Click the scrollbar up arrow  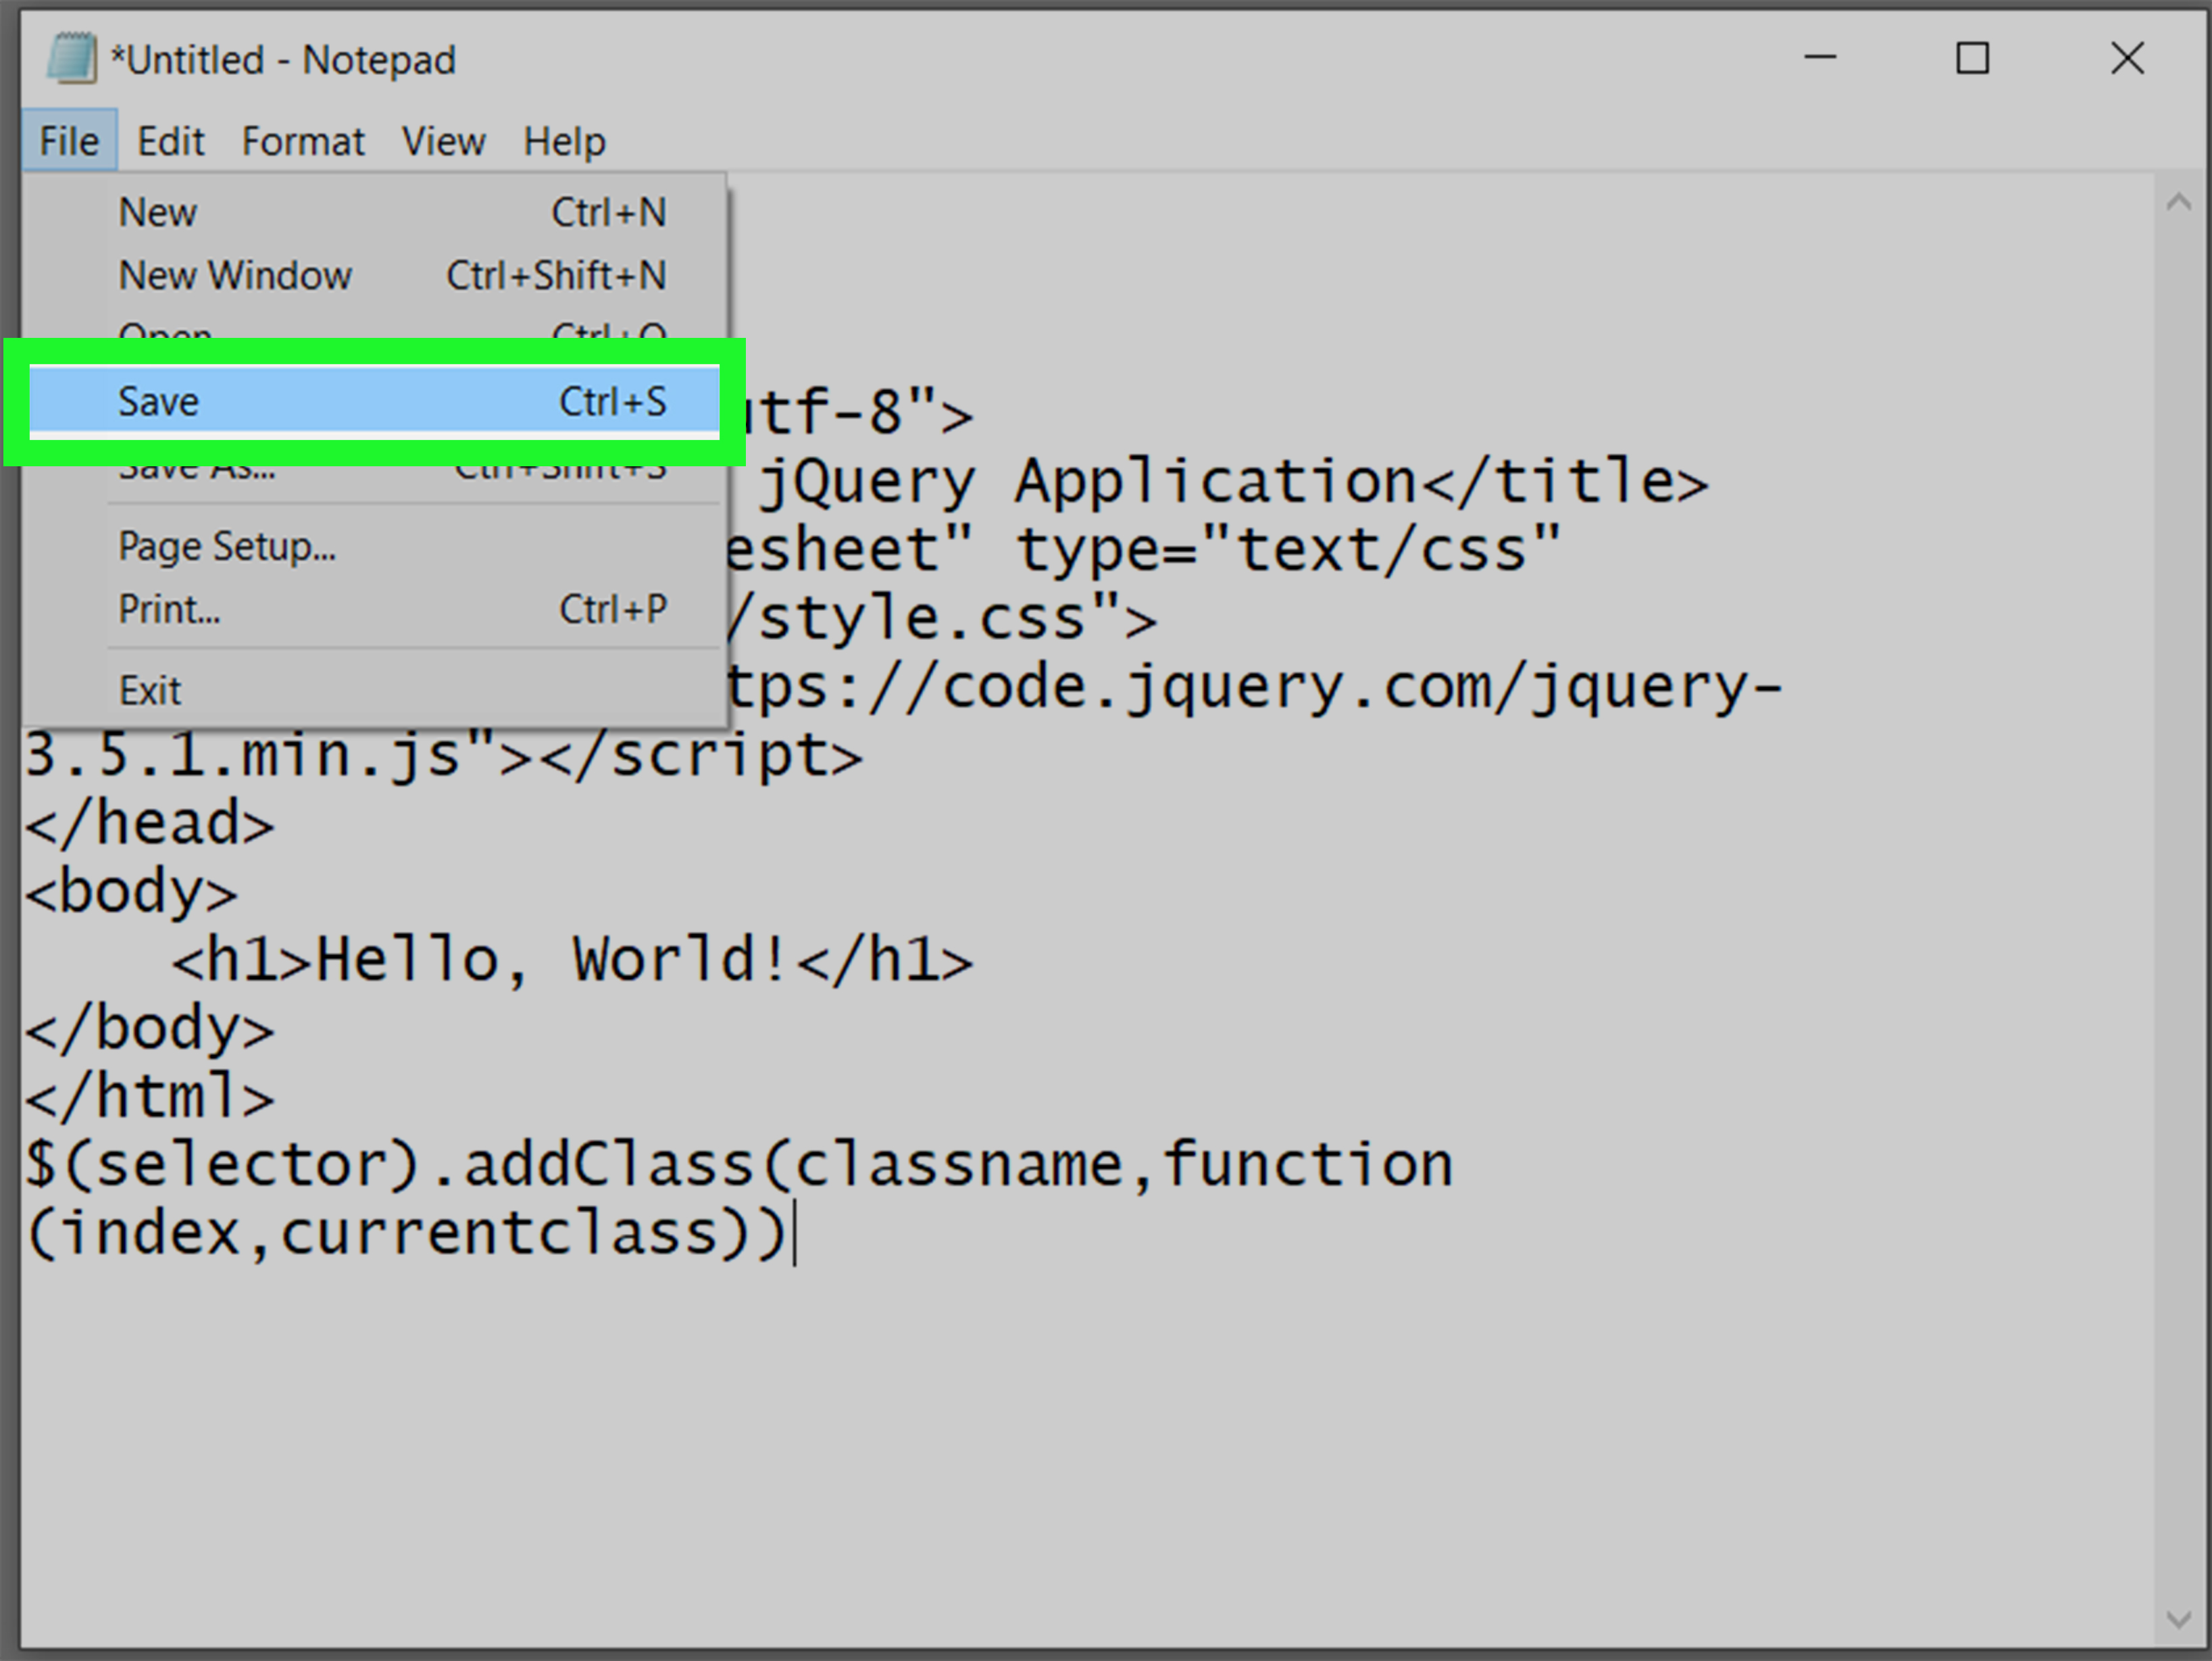2178,203
